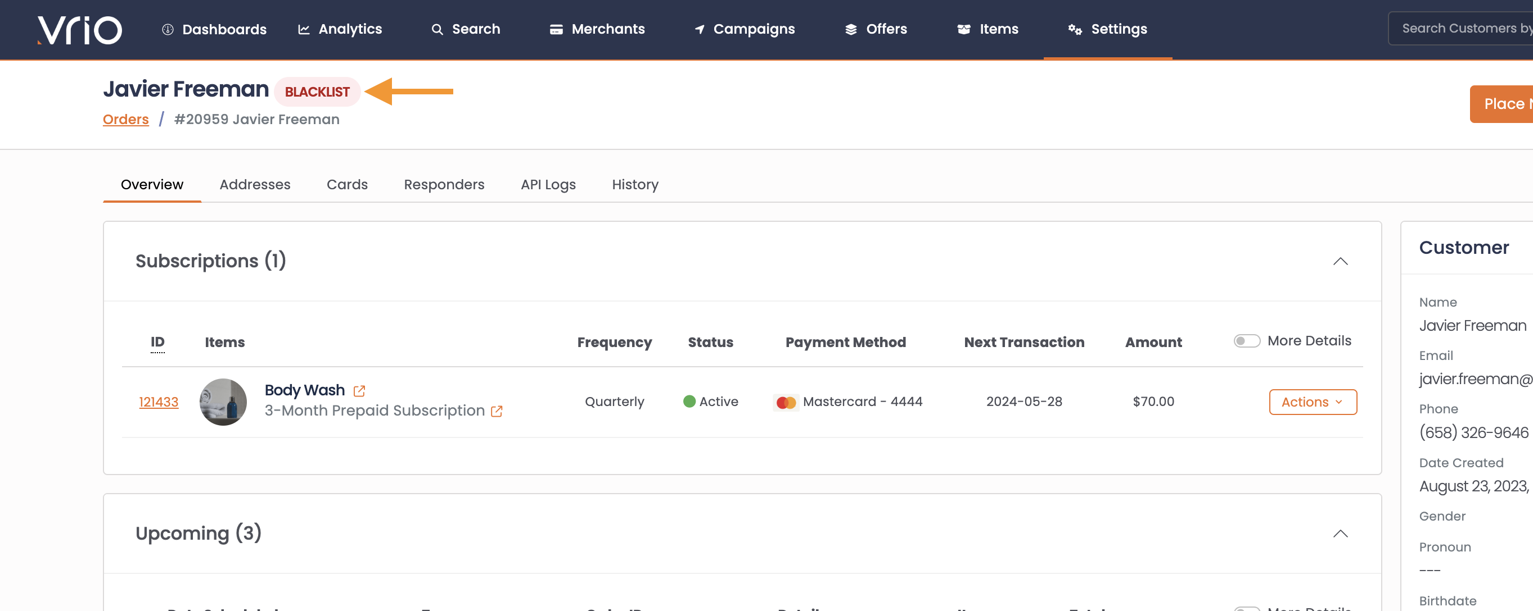This screenshot has width=1533, height=611.
Task: Open Campaigns menu
Action: (x=745, y=29)
